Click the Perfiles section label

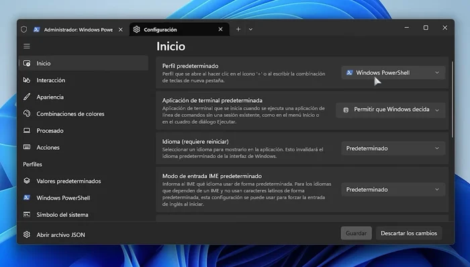tap(32, 164)
